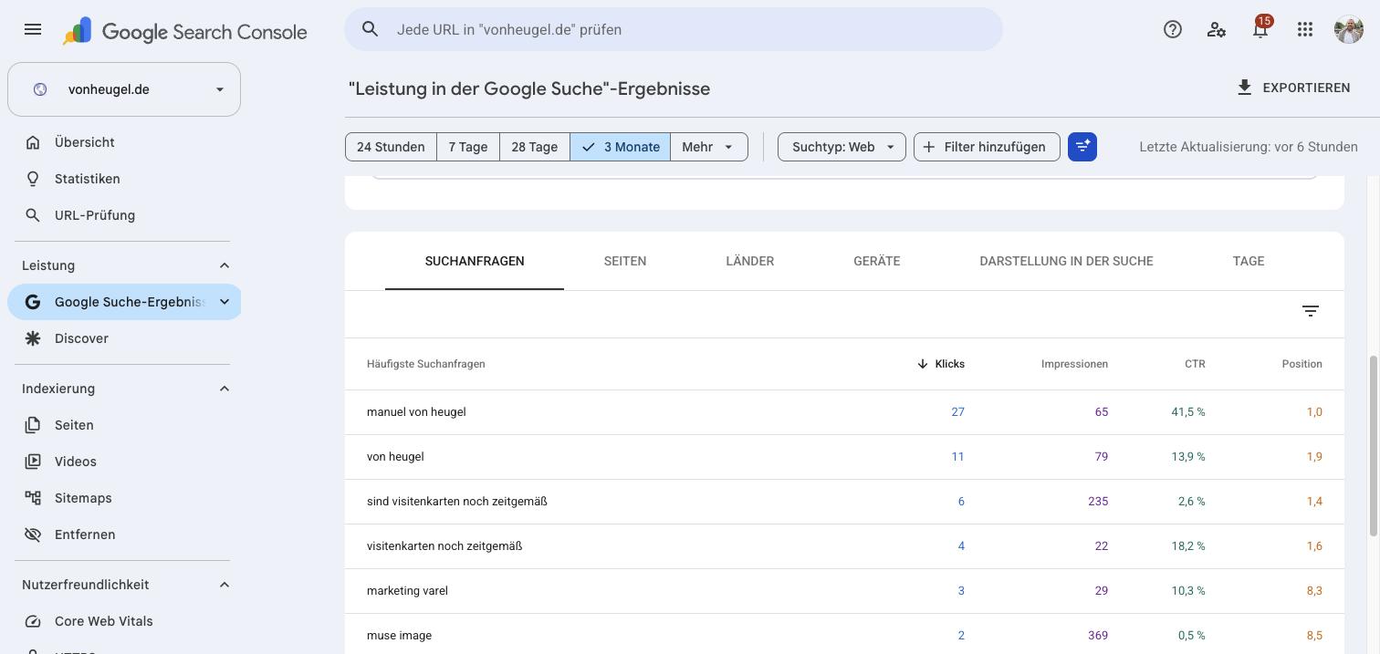Select the 7 Tage date range
This screenshot has width=1380, height=654.
(468, 147)
